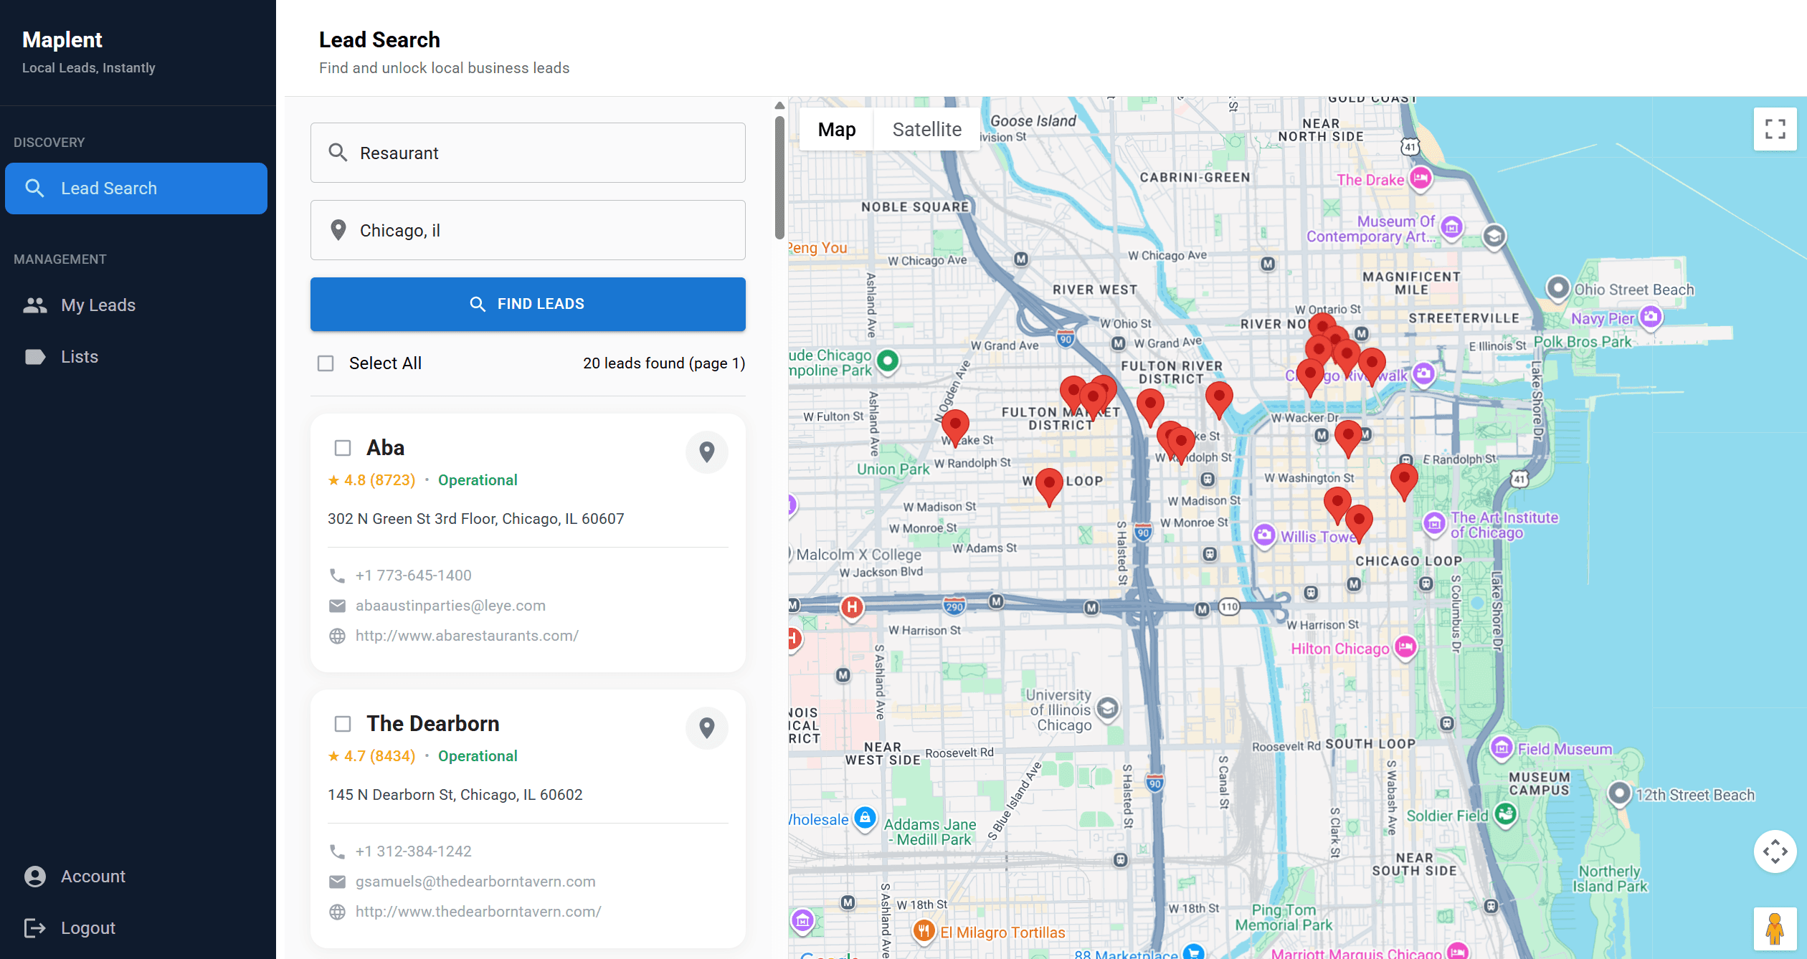Select the Map view tab
Image resolution: width=1807 pixels, height=959 pixels.
tap(836, 129)
